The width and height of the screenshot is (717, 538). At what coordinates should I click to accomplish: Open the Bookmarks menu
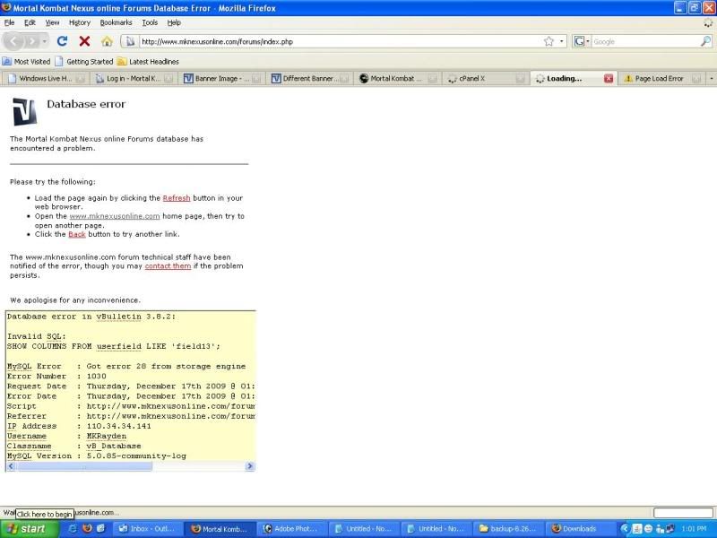click(x=117, y=22)
